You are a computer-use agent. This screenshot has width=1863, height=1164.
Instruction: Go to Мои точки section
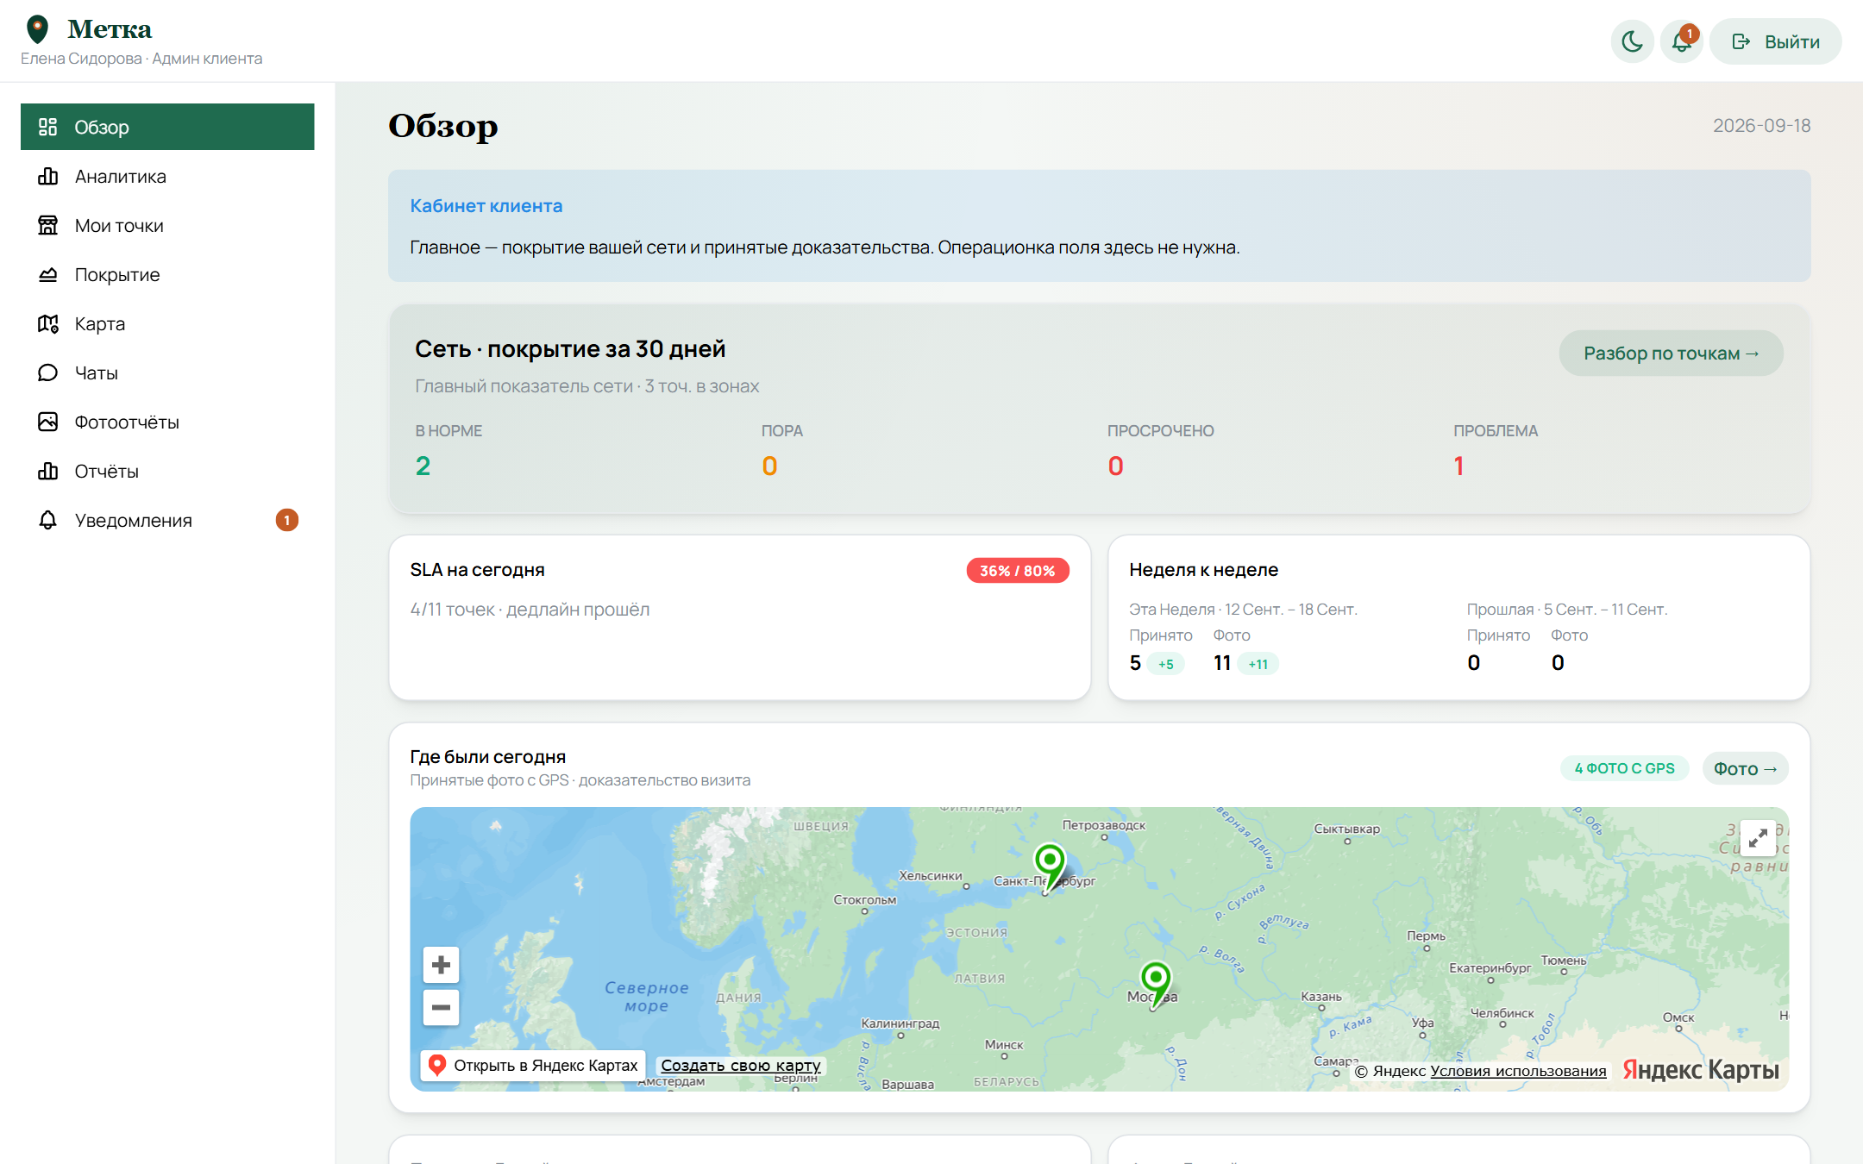coord(167,225)
